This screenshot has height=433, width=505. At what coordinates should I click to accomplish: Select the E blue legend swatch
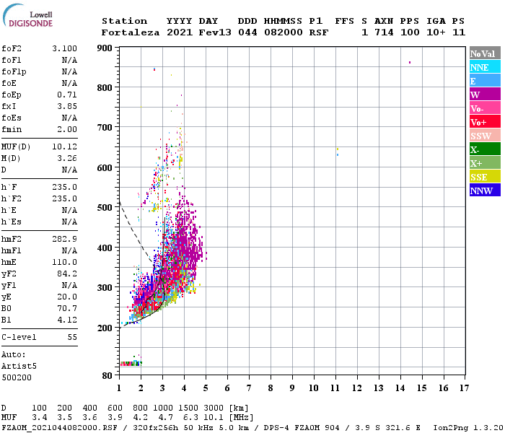[485, 81]
